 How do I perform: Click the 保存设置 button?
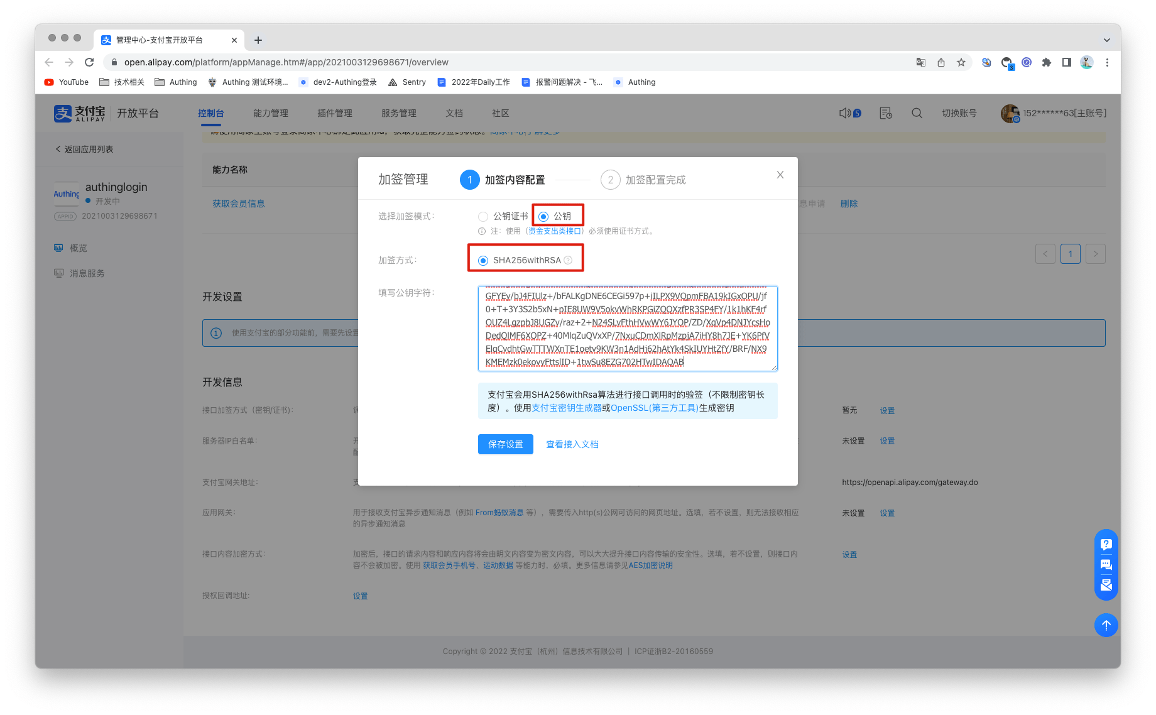(505, 444)
